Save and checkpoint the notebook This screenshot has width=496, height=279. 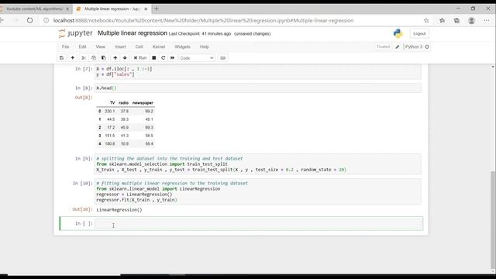[x=62, y=58]
